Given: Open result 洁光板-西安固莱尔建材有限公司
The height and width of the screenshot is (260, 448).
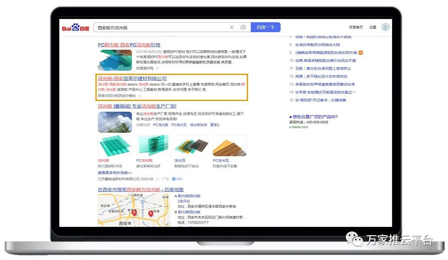Looking at the screenshot, I should 132,78.
